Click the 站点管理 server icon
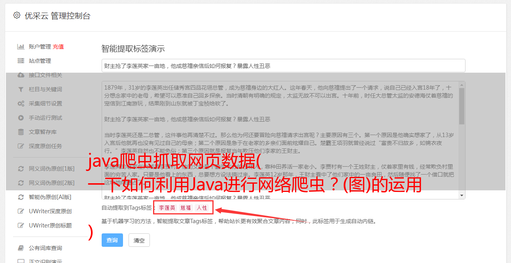The width and height of the screenshot is (511, 263). coord(21,61)
